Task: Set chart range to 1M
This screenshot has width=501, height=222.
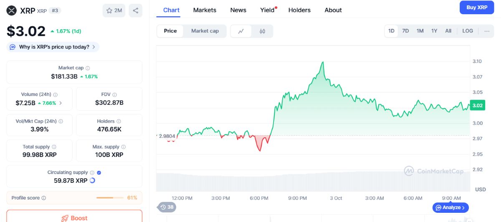Action: tap(420, 31)
